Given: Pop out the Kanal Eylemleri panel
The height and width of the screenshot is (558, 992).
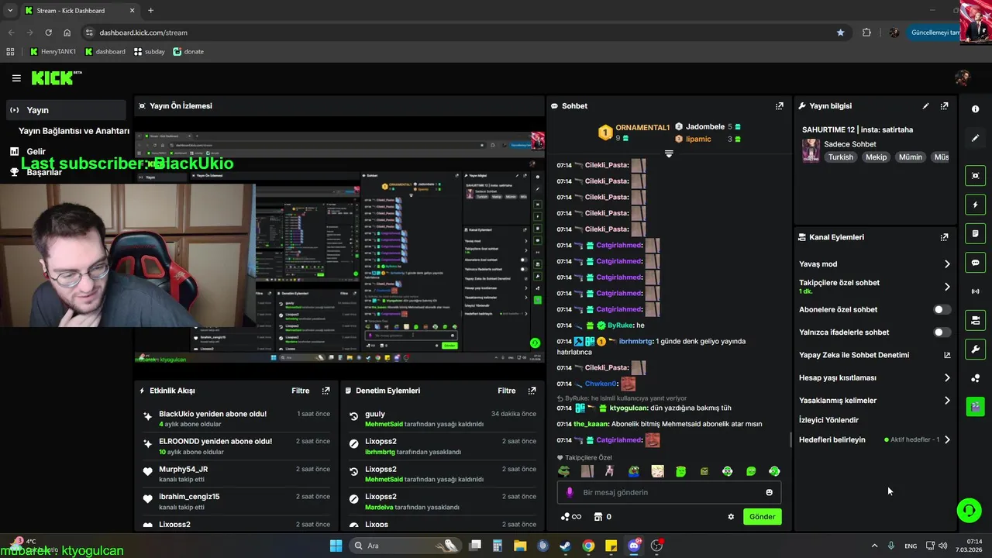Looking at the screenshot, I should (944, 237).
